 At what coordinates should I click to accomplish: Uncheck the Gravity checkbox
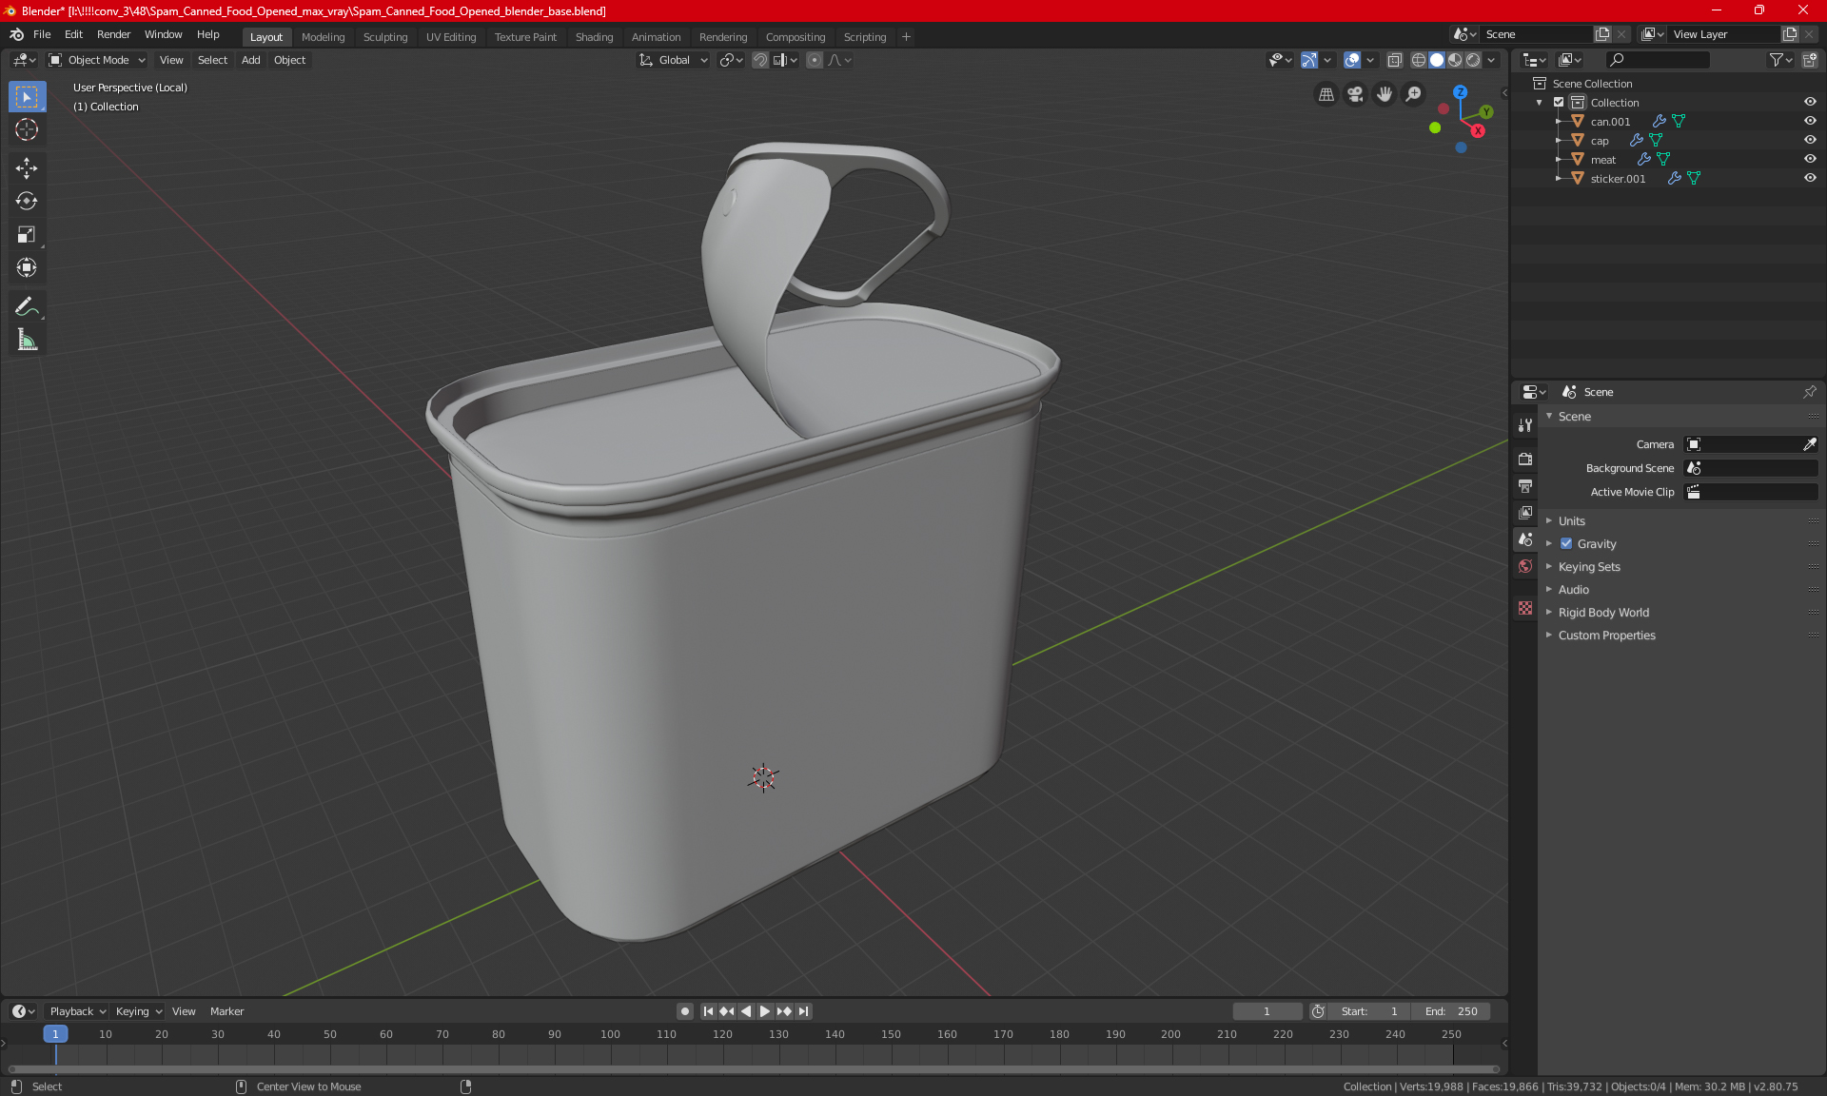pos(1566,544)
